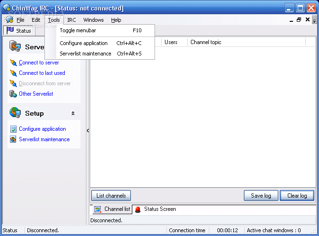Close the open Tools menu
Screen dimensions: 319x236
click(x=54, y=20)
